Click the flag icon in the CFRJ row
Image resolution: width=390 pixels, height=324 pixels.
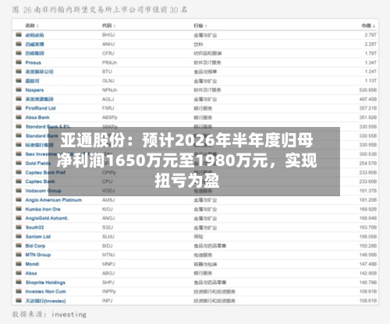tap(19, 53)
